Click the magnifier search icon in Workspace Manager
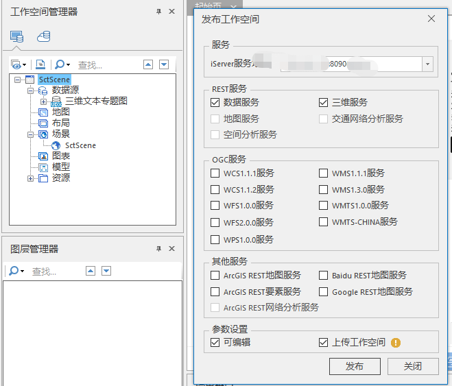Image resolution: width=452 pixels, height=386 pixels. [x=60, y=64]
